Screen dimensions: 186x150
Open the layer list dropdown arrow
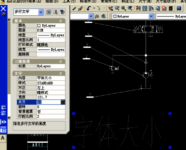[x=91, y=16]
